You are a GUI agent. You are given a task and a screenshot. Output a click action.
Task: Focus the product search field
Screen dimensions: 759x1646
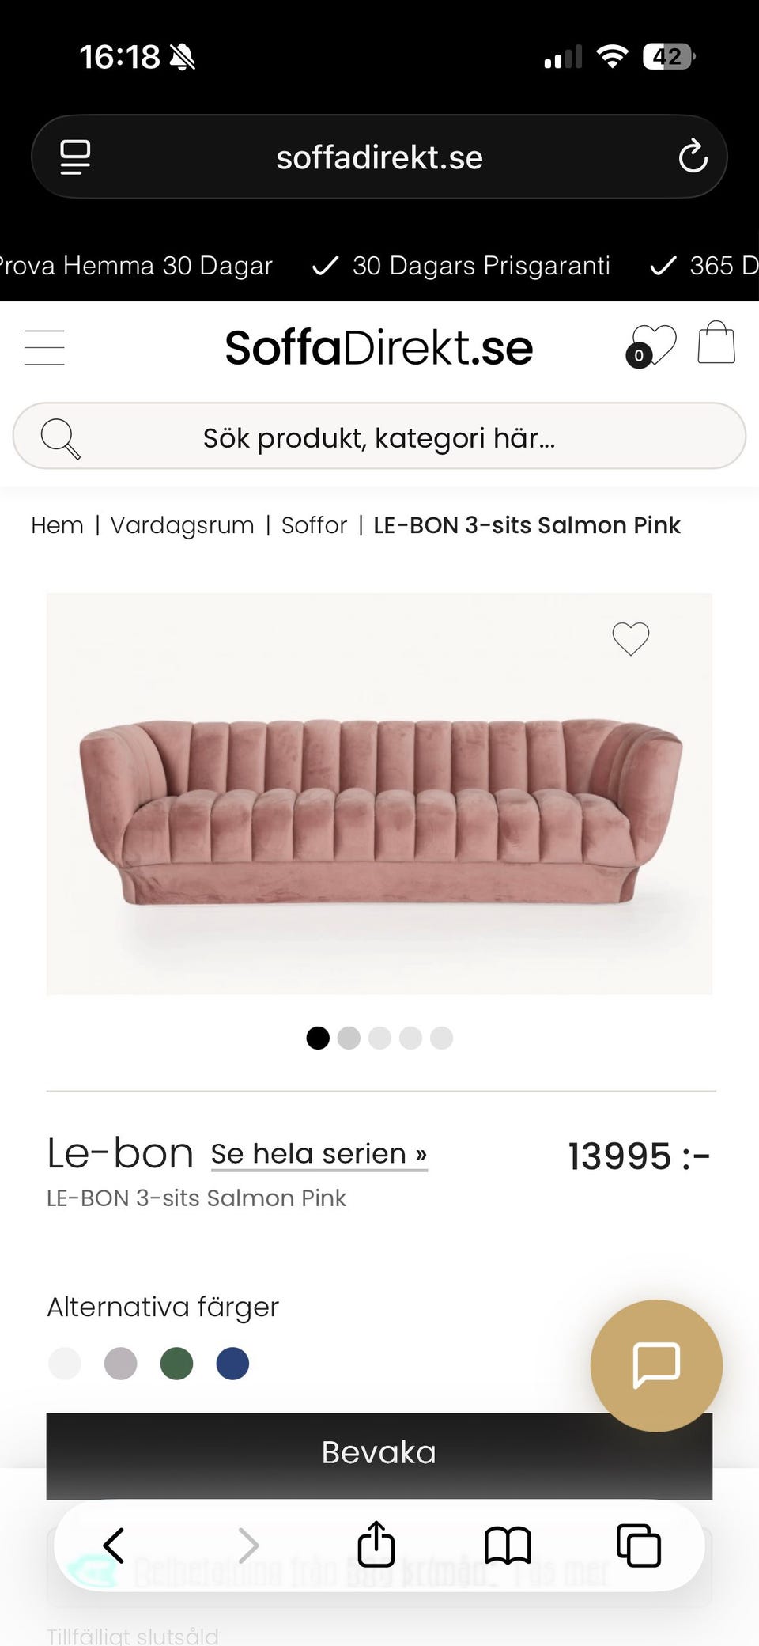(379, 437)
